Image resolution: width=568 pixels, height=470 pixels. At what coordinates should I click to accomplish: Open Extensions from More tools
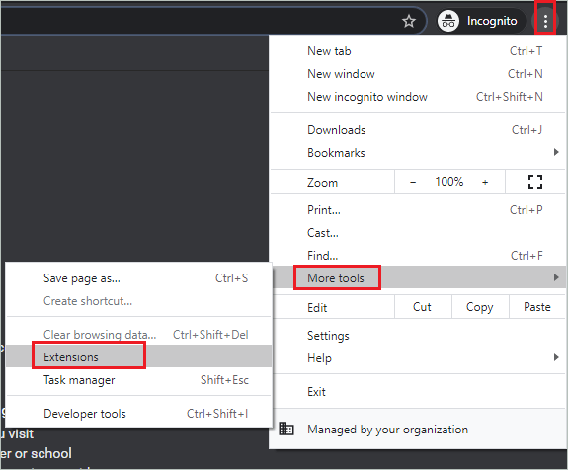pos(138,357)
